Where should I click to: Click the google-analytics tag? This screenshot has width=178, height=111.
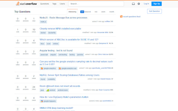pyautogui.click(x=48, y=69)
